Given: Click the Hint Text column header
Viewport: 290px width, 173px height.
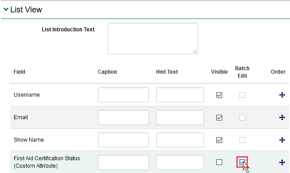Looking at the screenshot, I should [167, 72].
